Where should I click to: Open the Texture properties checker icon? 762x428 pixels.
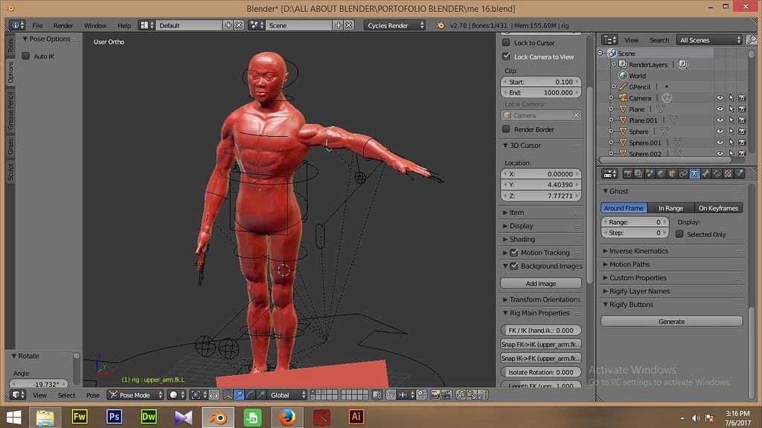[728, 173]
